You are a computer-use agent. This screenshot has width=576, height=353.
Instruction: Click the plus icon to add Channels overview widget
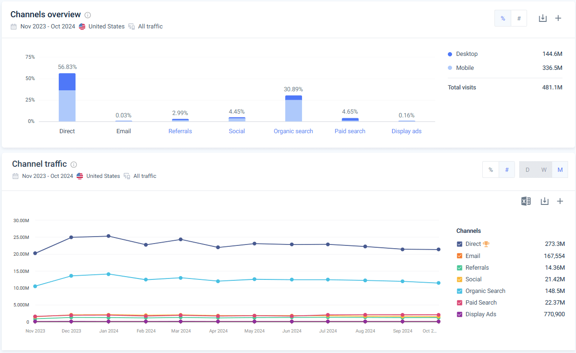(558, 18)
